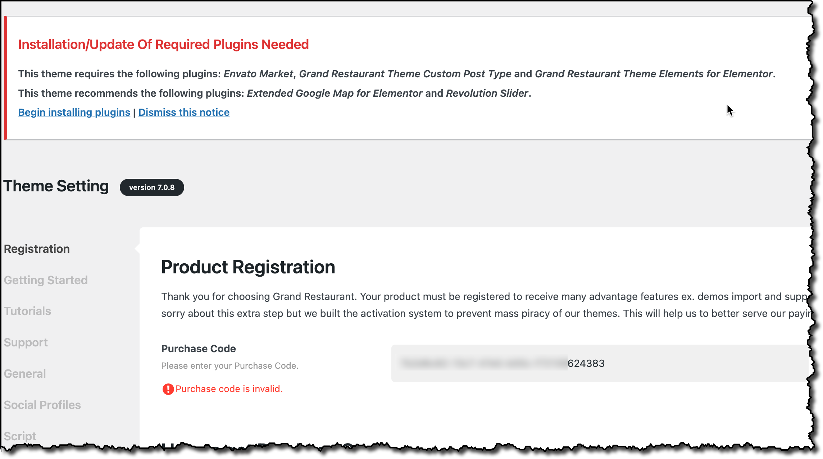Go to the Support tab

[x=26, y=342]
